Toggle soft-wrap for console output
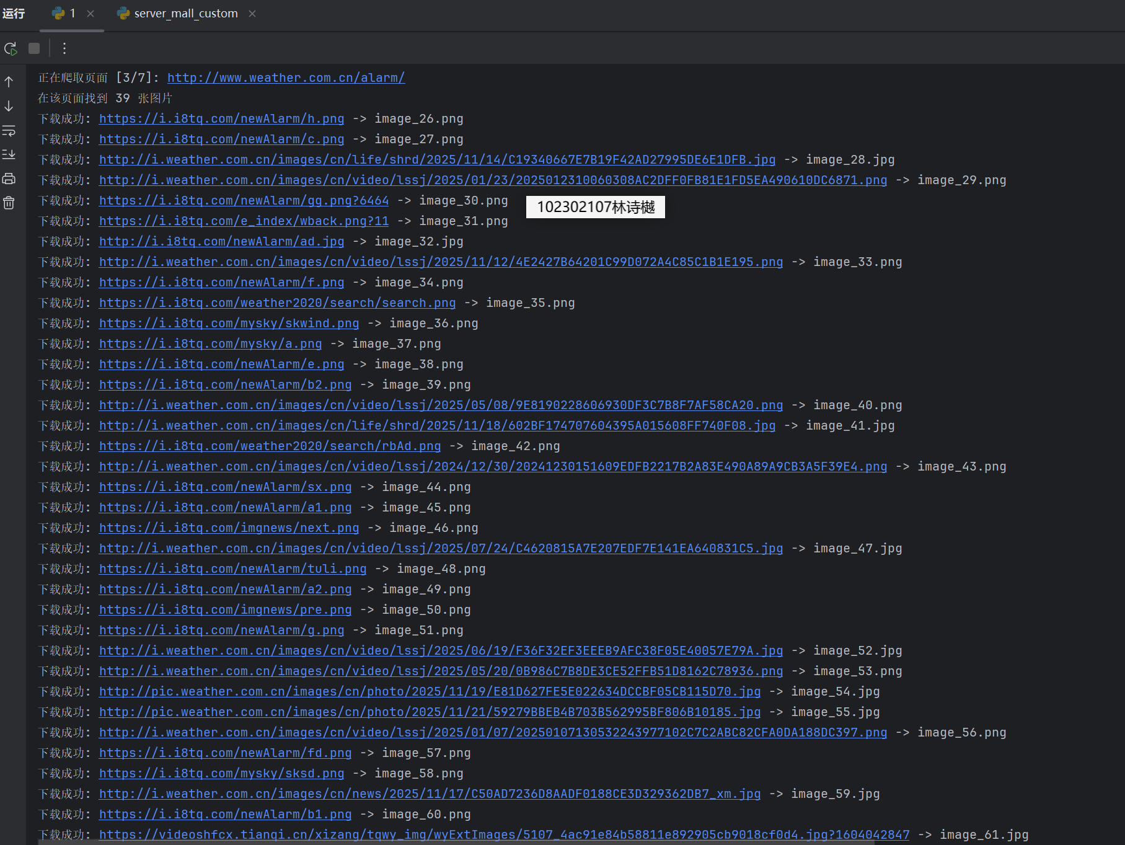This screenshot has width=1125, height=845. coord(9,131)
